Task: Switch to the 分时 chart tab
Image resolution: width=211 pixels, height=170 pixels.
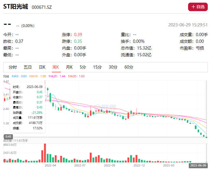Action: (x=13, y=67)
